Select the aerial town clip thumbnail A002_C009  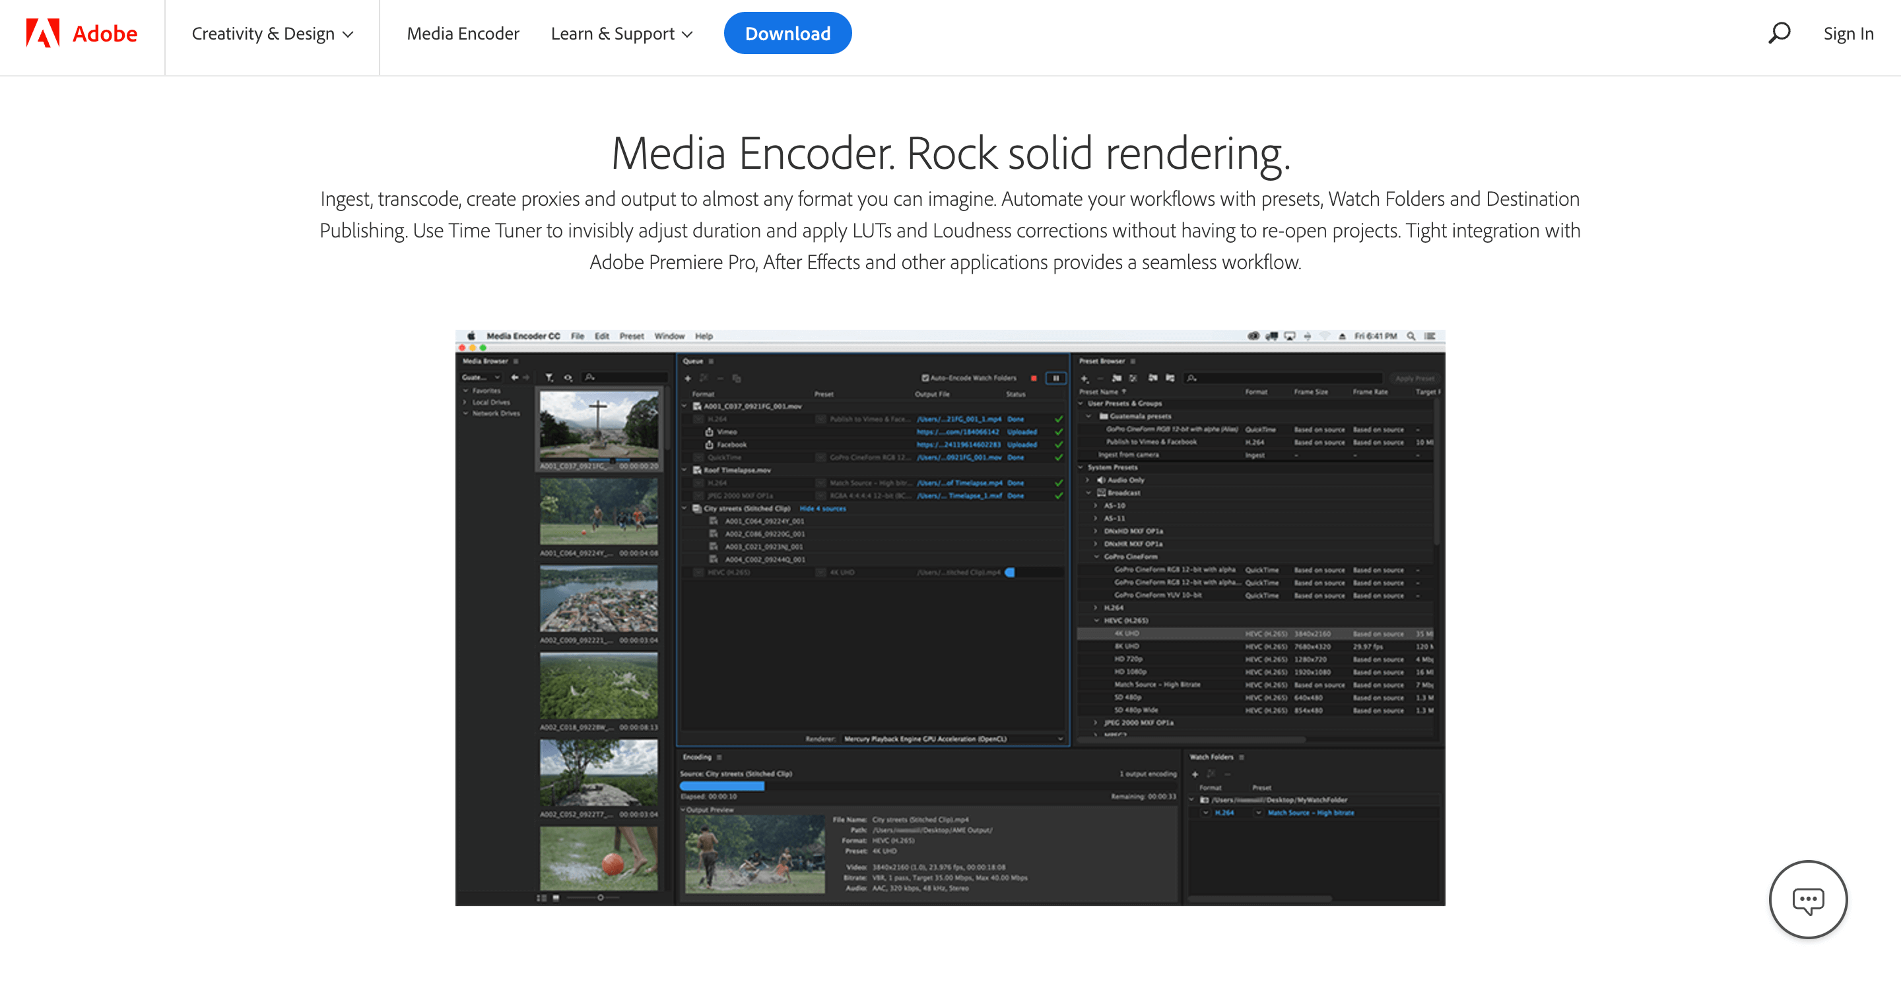[x=599, y=599]
